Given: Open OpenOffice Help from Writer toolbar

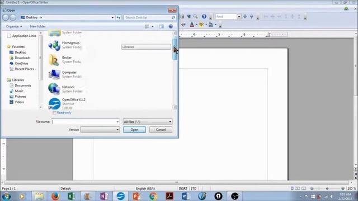Looking at the screenshot, I should coord(204,16).
